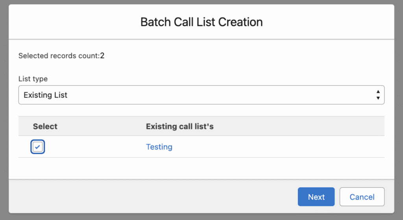
Task: Click the down arrow of List type selector
Action: 378,98
